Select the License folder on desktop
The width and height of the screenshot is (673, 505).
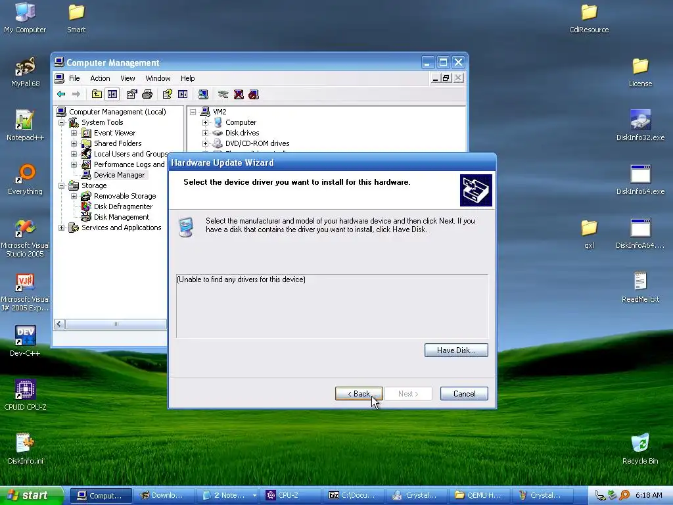pyautogui.click(x=640, y=72)
